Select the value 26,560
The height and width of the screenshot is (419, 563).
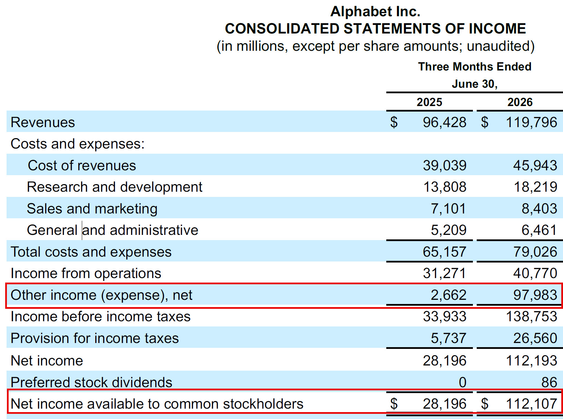coord(535,338)
